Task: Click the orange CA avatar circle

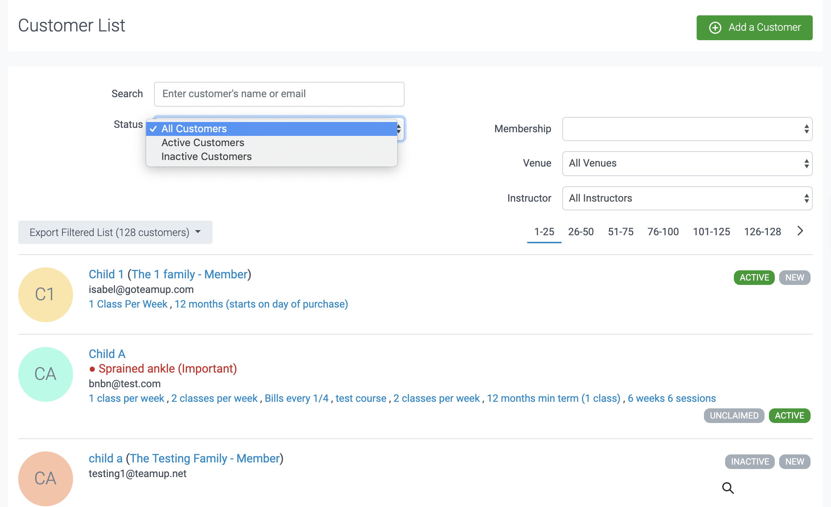Action: [46, 479]
